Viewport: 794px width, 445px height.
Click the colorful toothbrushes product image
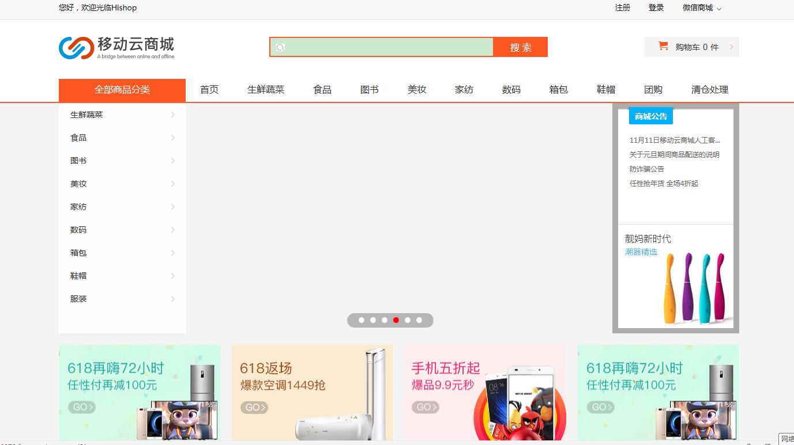click(695, 288)
